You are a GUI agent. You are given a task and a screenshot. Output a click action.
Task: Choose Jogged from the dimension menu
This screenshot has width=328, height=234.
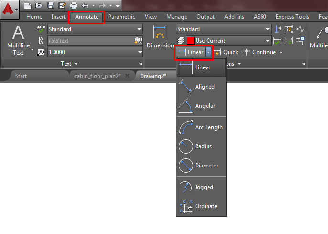tap(201, 187)
